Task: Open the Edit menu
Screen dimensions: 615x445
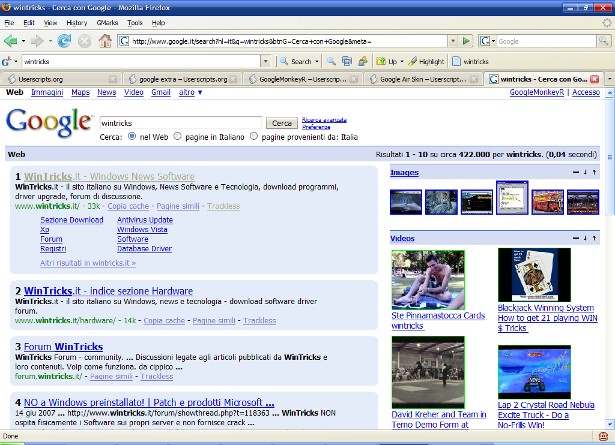Action: click(x=29, y=23)
